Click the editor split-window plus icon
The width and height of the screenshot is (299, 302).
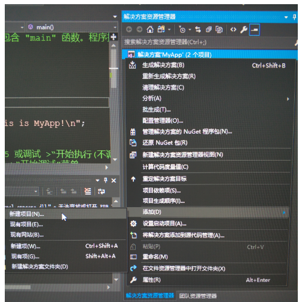tap(114, 37)
